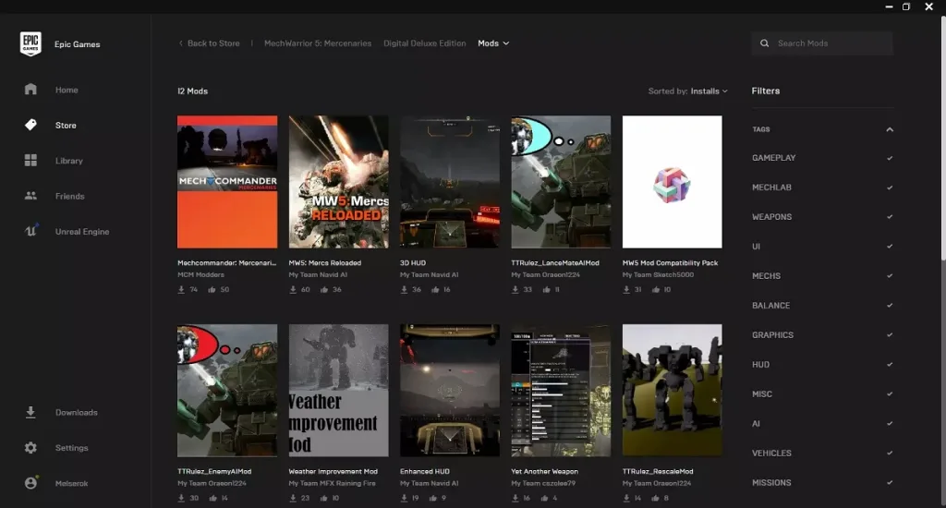Click thumbs-up icon under Yet Another Weapon

544,499
